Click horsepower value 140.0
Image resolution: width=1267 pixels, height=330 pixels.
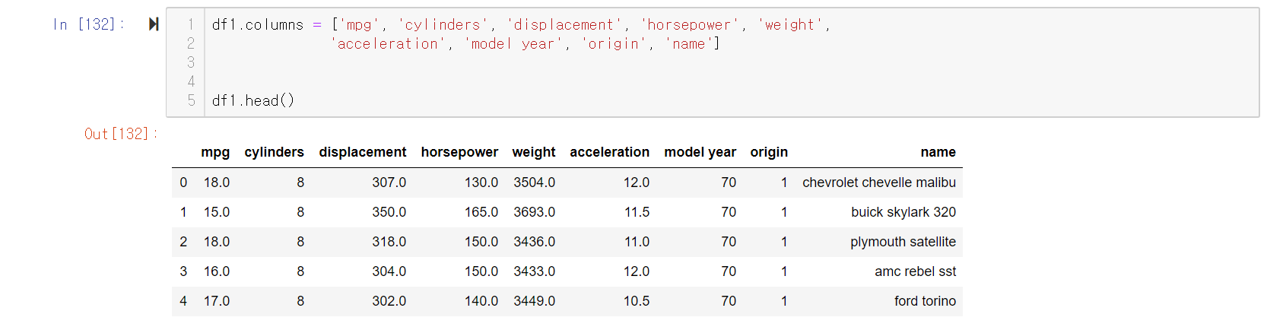(481, 301)
